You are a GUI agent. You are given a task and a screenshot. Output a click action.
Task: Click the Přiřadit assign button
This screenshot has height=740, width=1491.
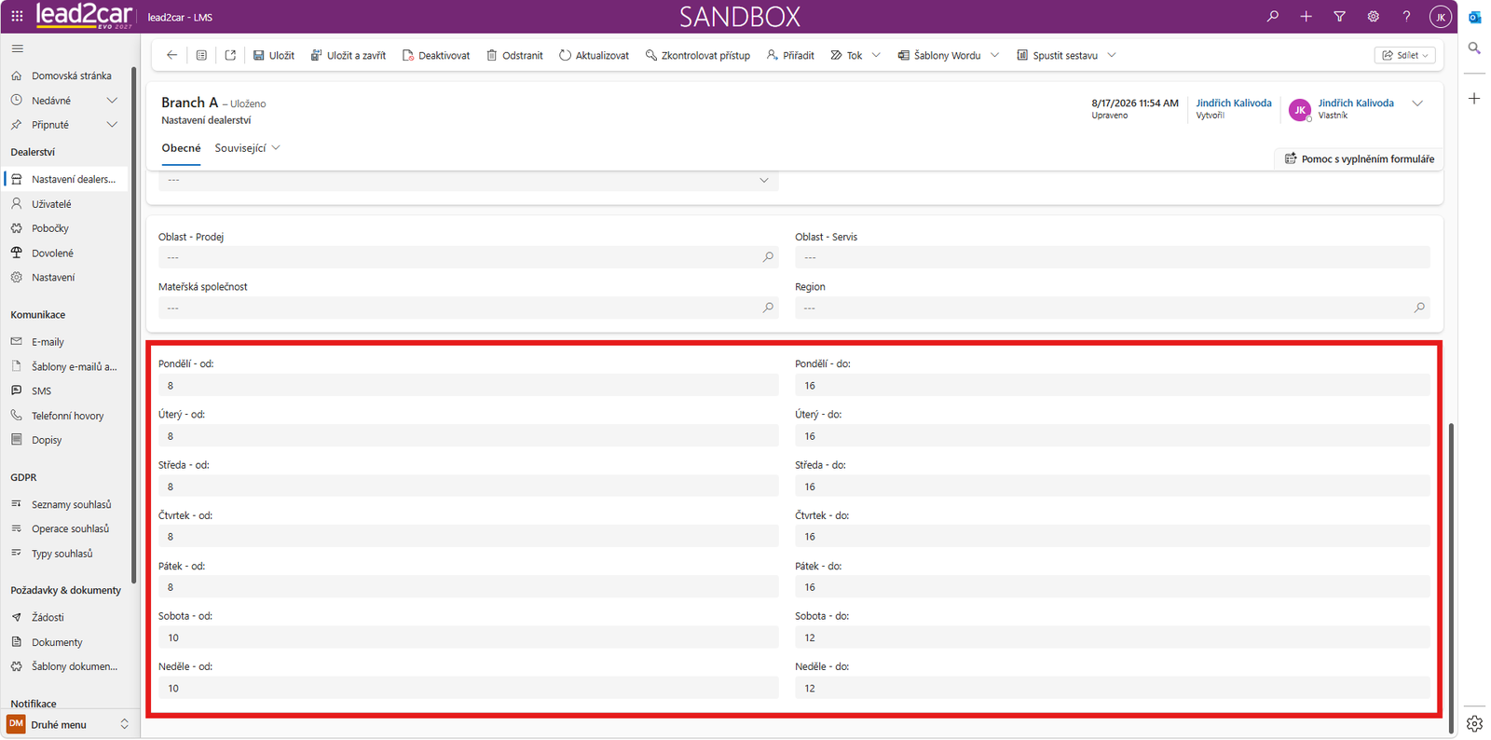click(x=790, y=55)
